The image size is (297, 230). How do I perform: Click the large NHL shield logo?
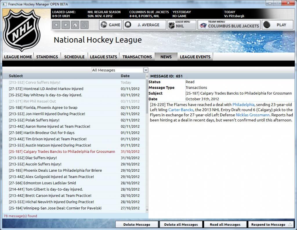tap(22, 30)
